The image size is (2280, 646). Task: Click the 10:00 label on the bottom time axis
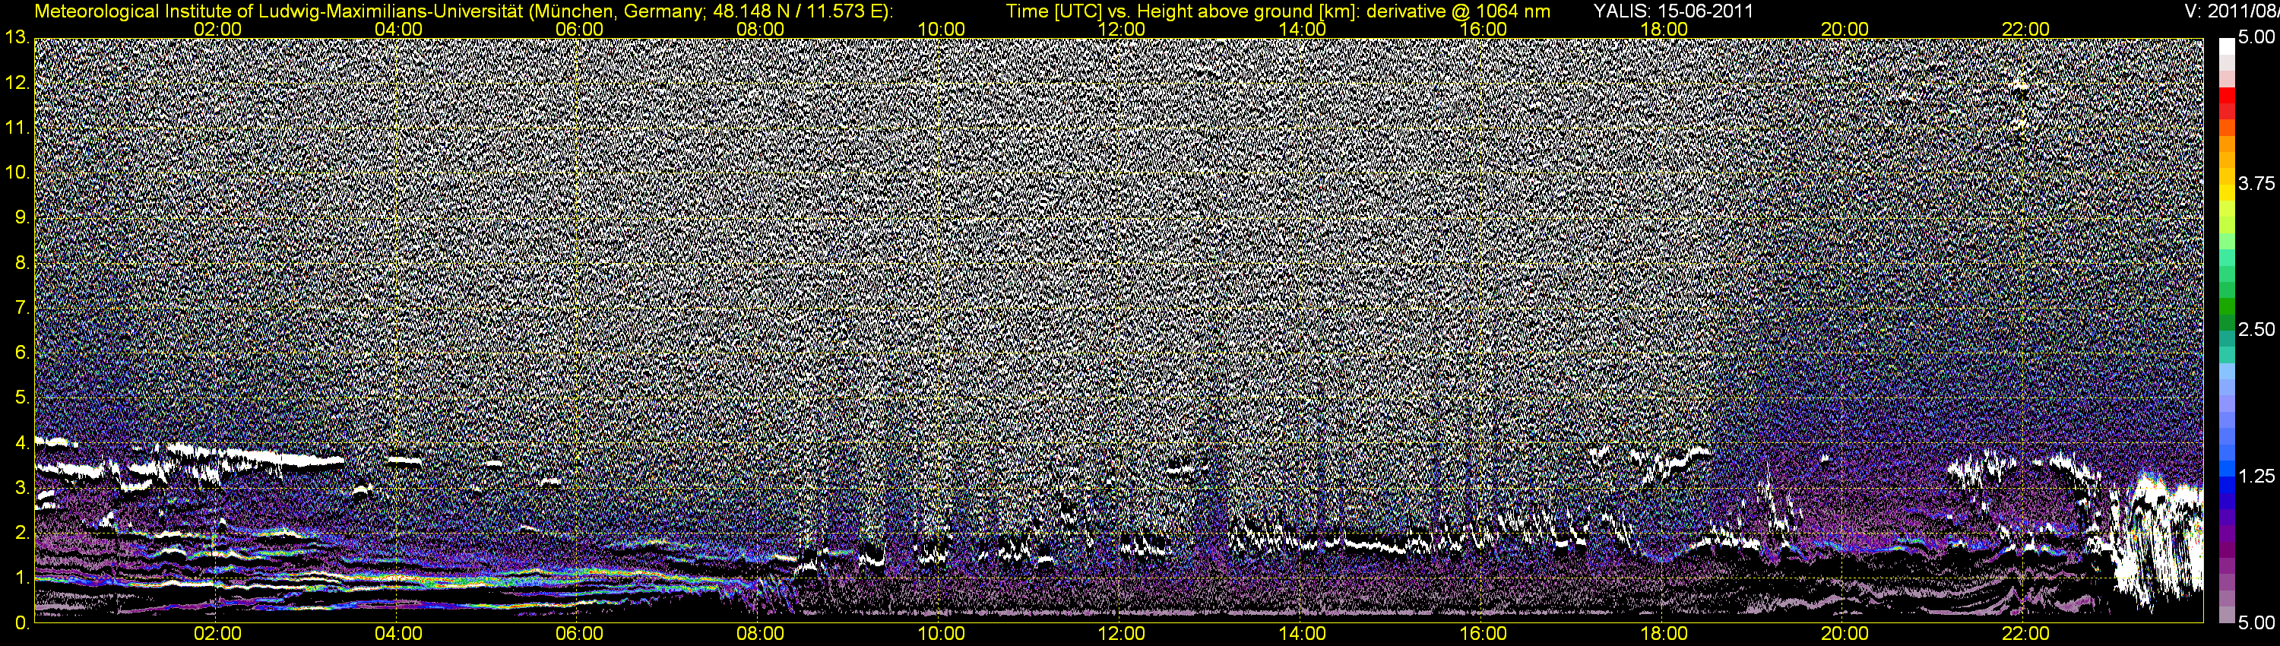pos(941,634)
